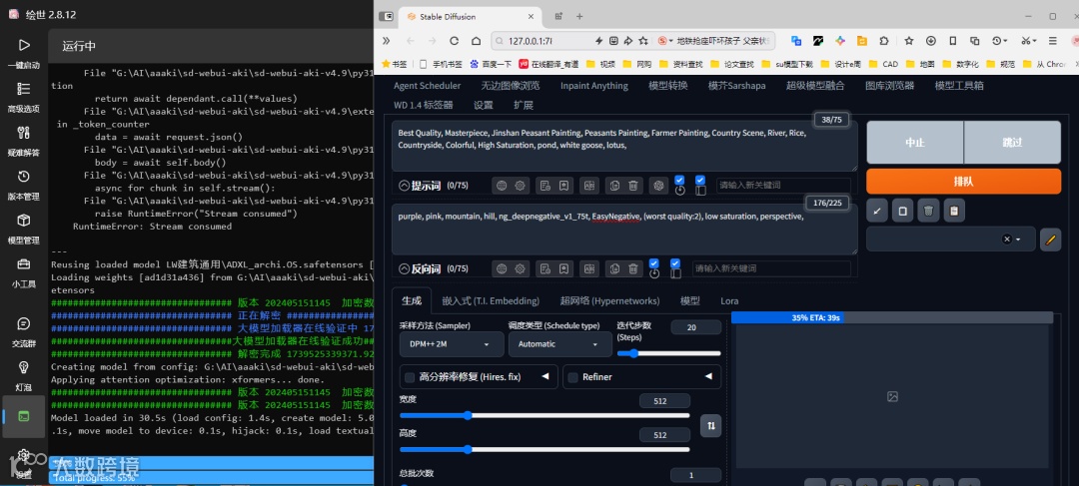Click the 中止 interrupt button
Viewport: 1079px width, 486px height.
pyautogui.click(x=914, y=143)
